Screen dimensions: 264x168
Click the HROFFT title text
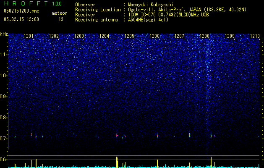click(26, 3)
